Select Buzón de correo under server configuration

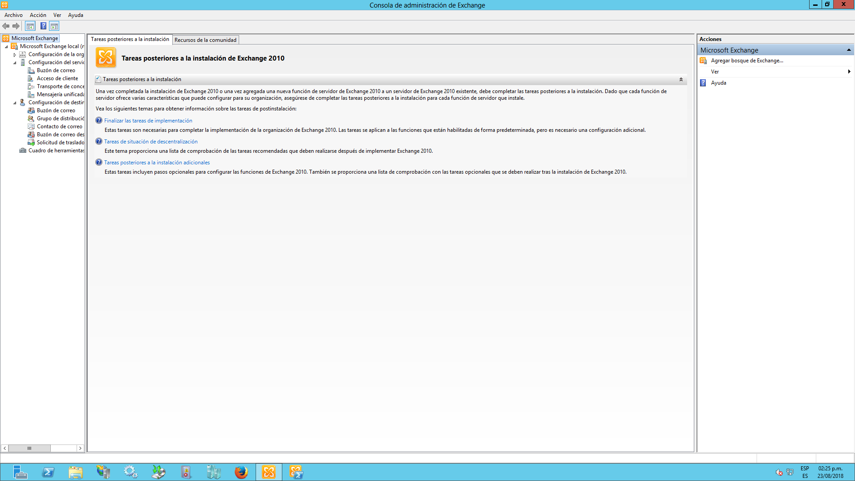click(56, 70)
